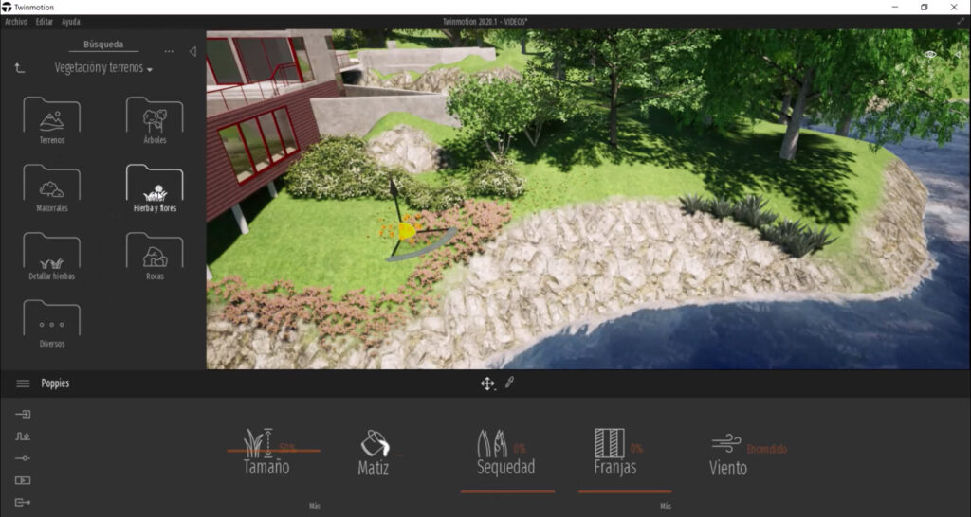Viewport: 971px width, 517px height.
Task: Open the Detallar hierbas folder
Action: click(x=52, y=254)
